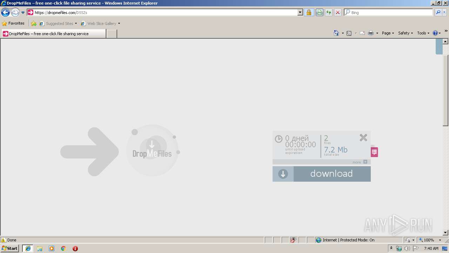Launch the media player taskbar icon
This screenshot has width=449, height=253.
coord(52,248)
